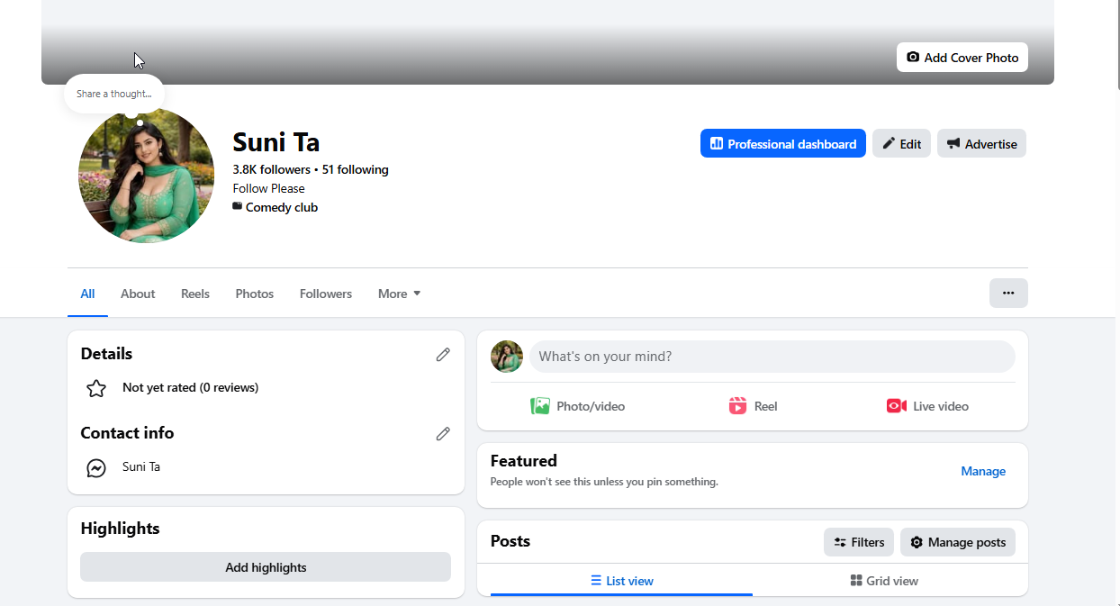Click the small avatar beside the composer

coord(507,357)
